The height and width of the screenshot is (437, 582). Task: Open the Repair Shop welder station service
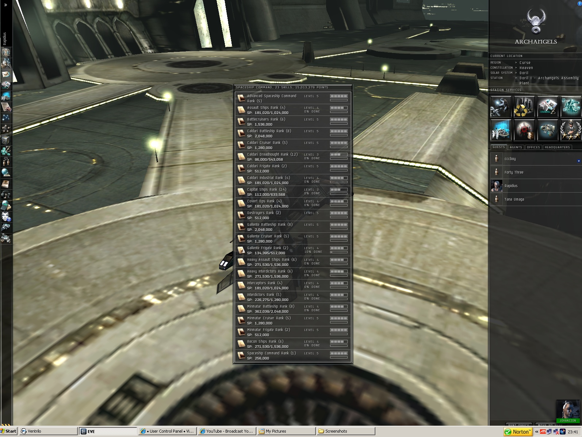click(501, 106)
